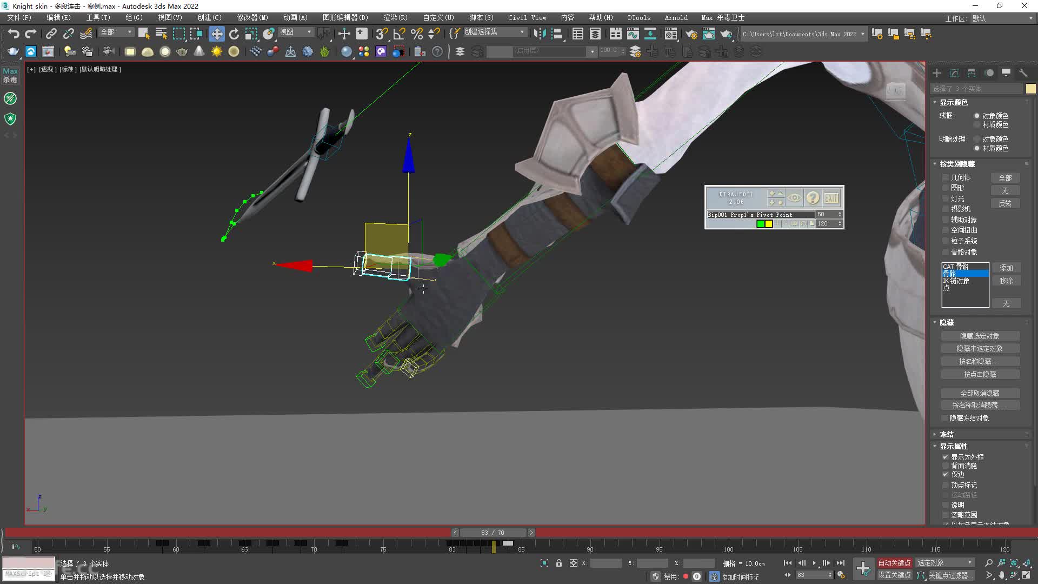
Task: Collapse the 显示颜色 rollout
Action: (953, 102)
